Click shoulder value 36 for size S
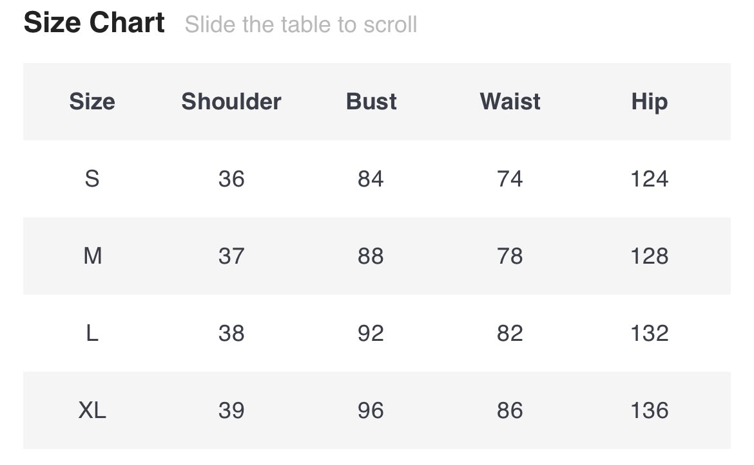The image size is (754, 465). (231, 179)
